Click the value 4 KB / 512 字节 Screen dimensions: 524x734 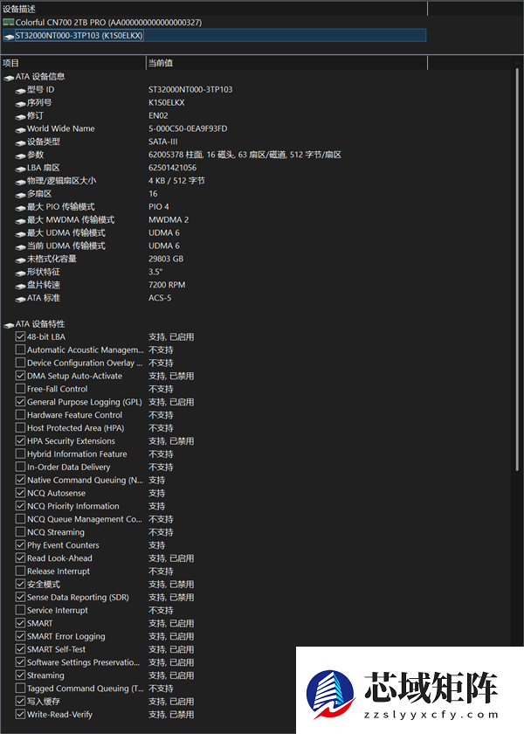tap(176, 181)
